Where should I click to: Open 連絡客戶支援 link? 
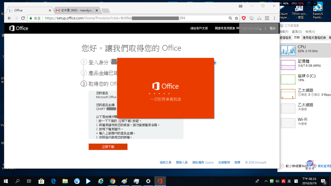pyautogui.click(x=199, y=28)
